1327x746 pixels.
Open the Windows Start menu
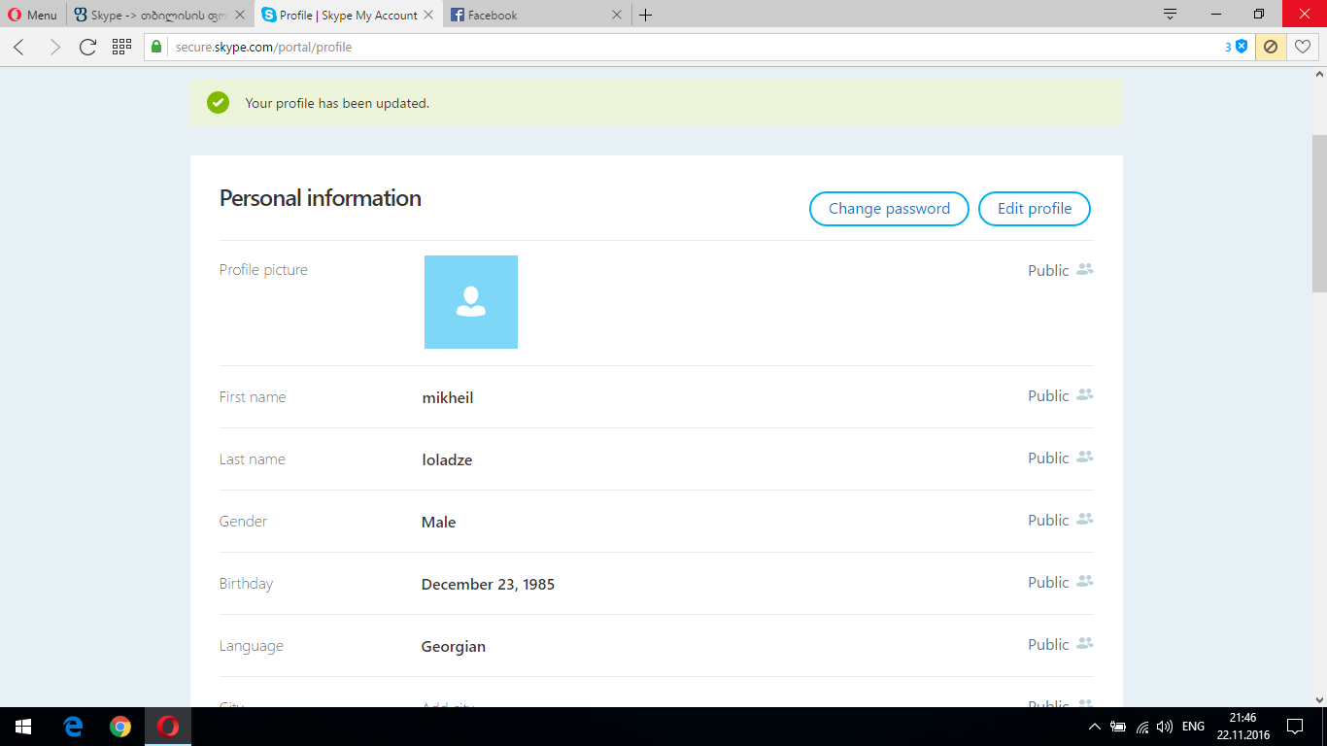[23, 727]
